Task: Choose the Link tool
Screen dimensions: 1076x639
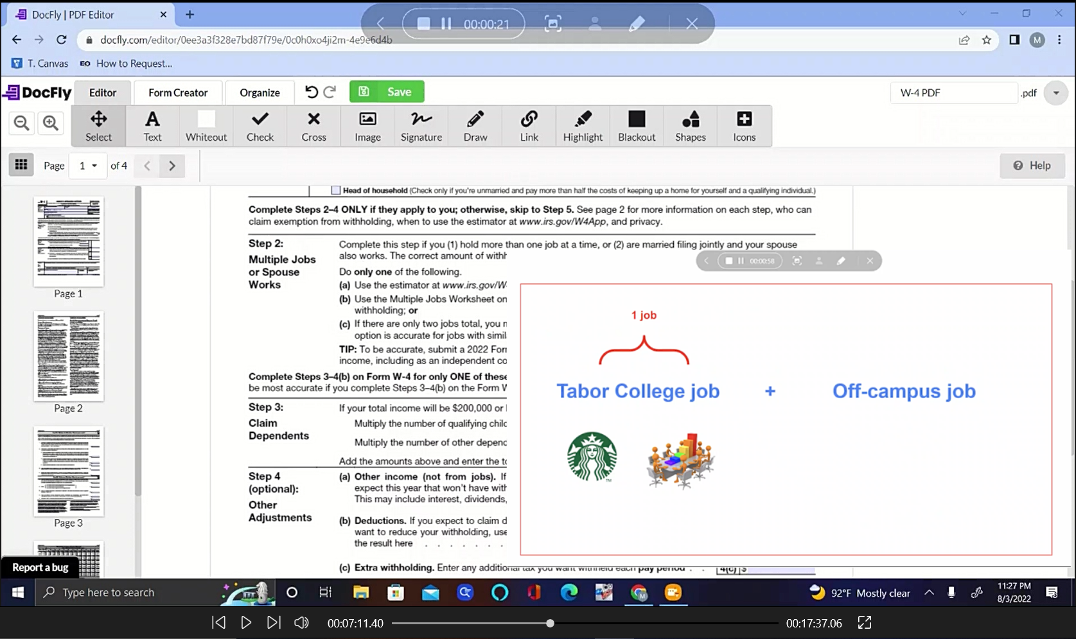Action: point(529,126)
